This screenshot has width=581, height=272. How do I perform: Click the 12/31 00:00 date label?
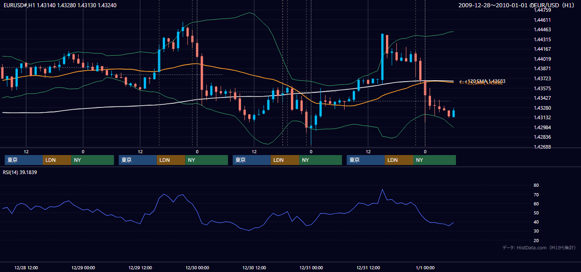click(311, 267)
